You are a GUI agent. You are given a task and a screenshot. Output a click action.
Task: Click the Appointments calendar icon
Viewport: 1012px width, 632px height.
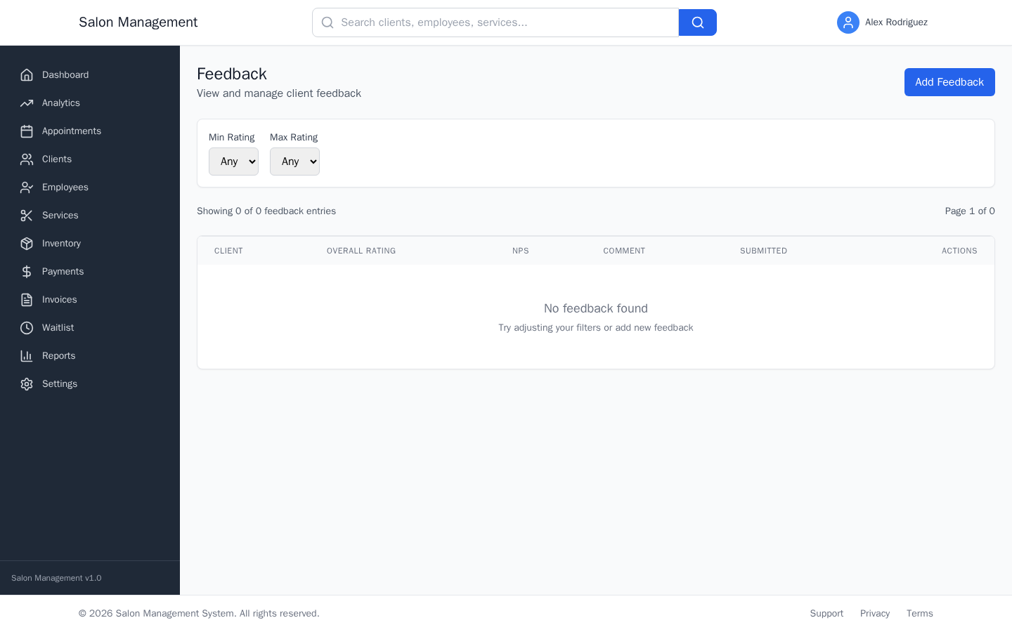pos(27,131)
